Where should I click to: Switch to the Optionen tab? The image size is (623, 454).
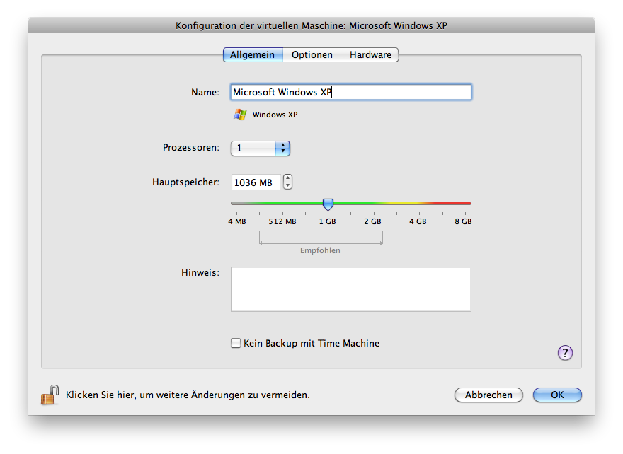(x=311, y=54)
